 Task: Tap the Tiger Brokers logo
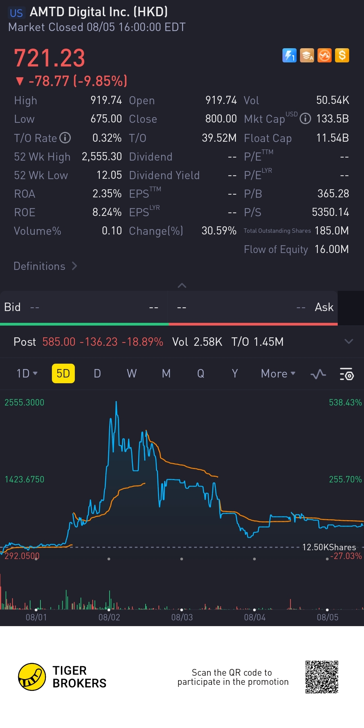(62, 677)
